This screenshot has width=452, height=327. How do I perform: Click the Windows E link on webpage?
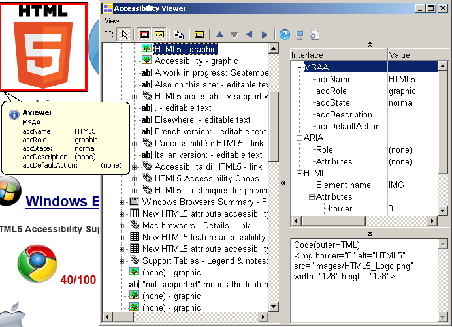tap(62, 202)
